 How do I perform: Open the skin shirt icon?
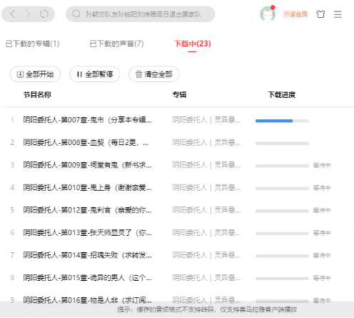tap(320, 14)
